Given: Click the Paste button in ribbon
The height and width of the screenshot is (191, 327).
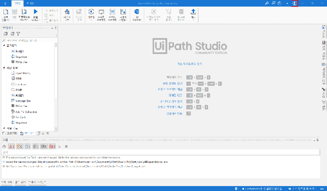Looking at the screenshot, I should tap(51, 21).
